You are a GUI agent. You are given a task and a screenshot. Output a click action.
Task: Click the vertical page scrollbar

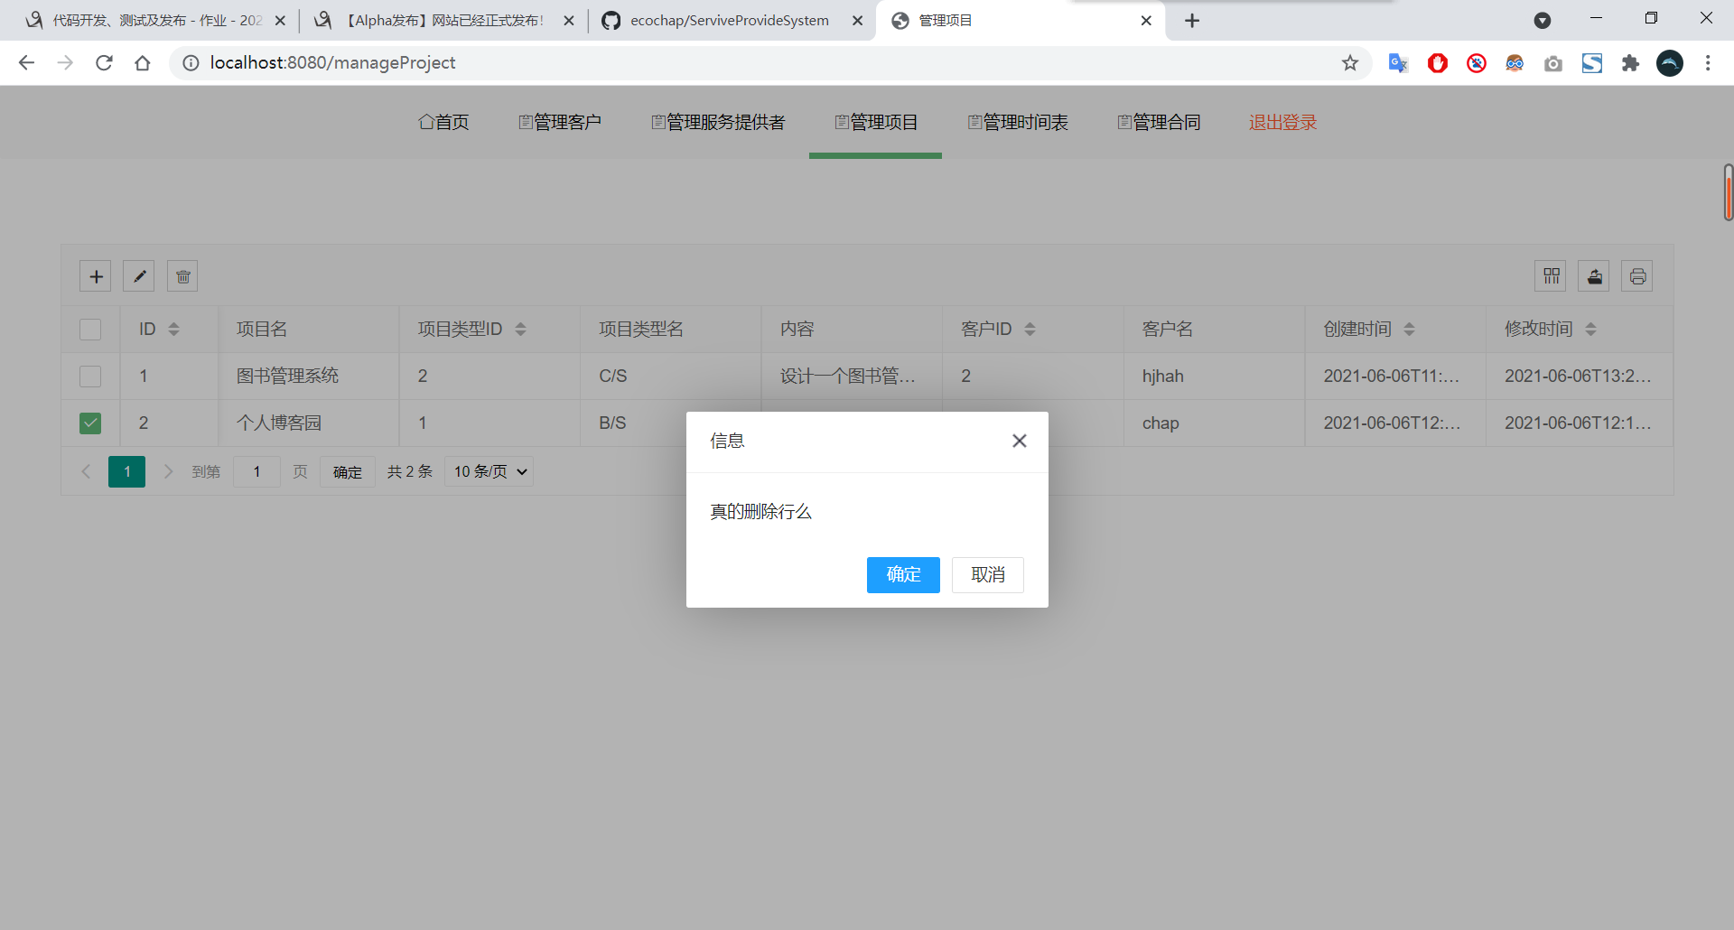point(1728,192)
